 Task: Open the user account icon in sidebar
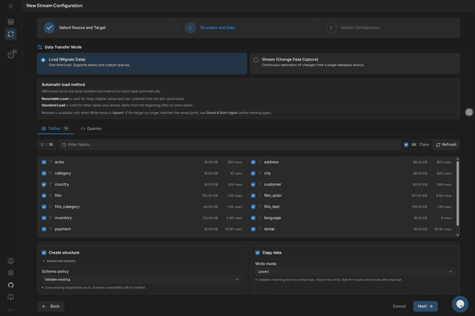(x=11, y=261)
